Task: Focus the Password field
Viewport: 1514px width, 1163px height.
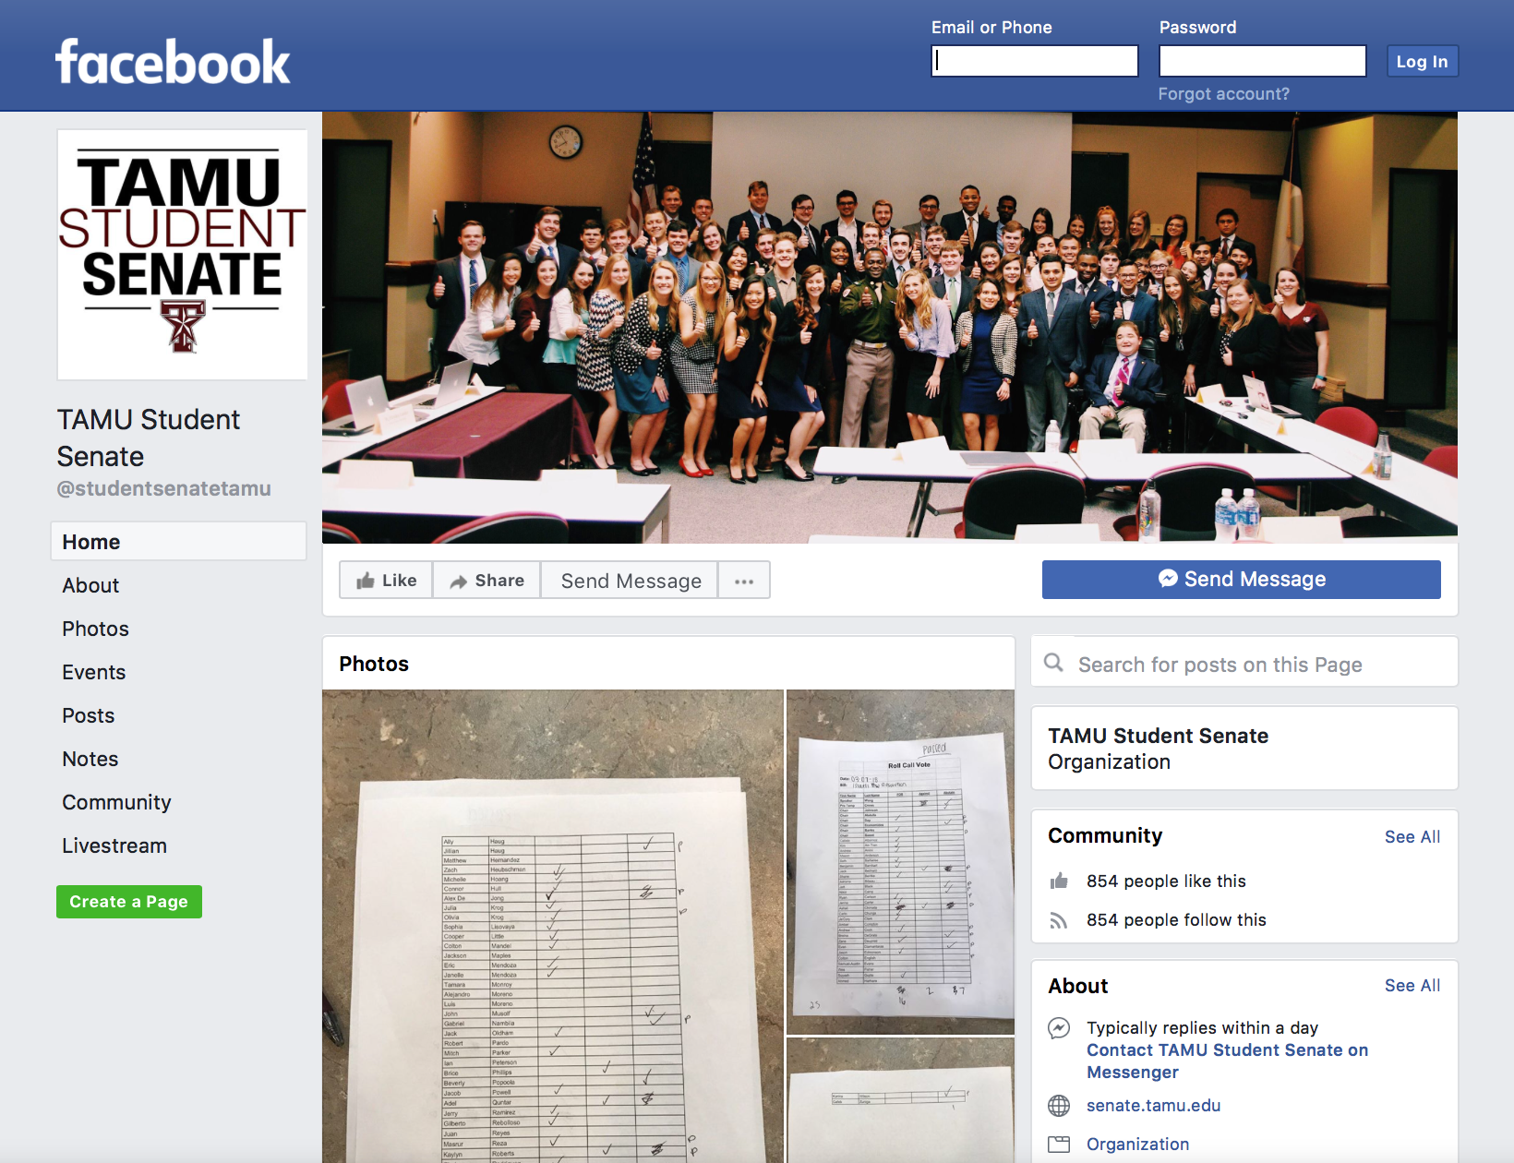Action: (x=1263, y=61)
